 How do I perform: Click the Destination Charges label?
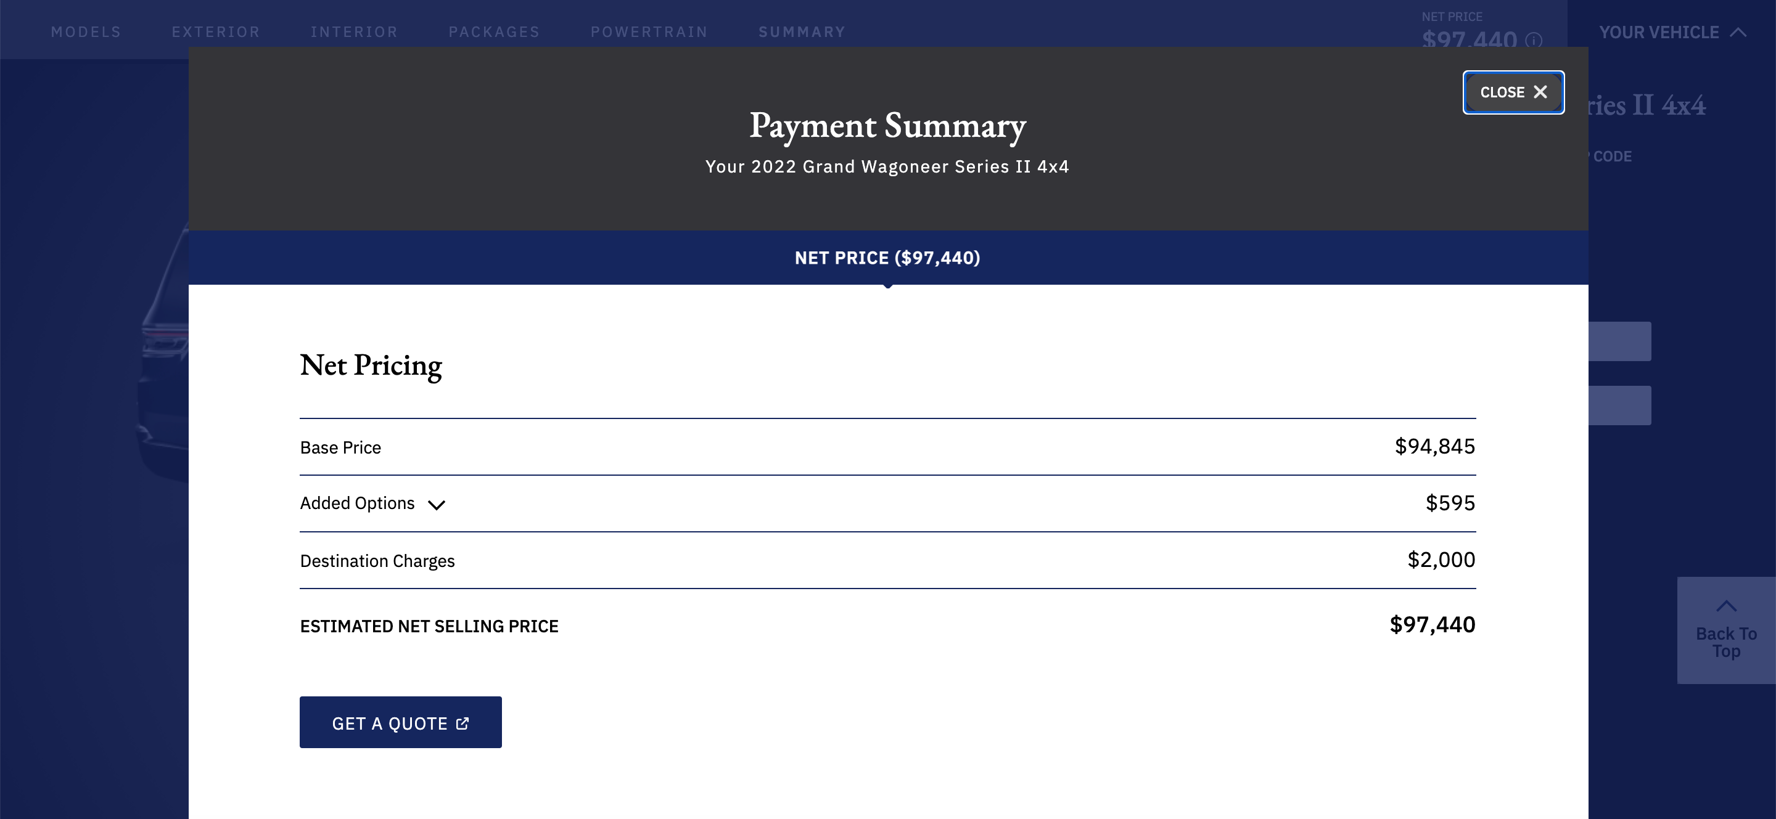(377, 561)
